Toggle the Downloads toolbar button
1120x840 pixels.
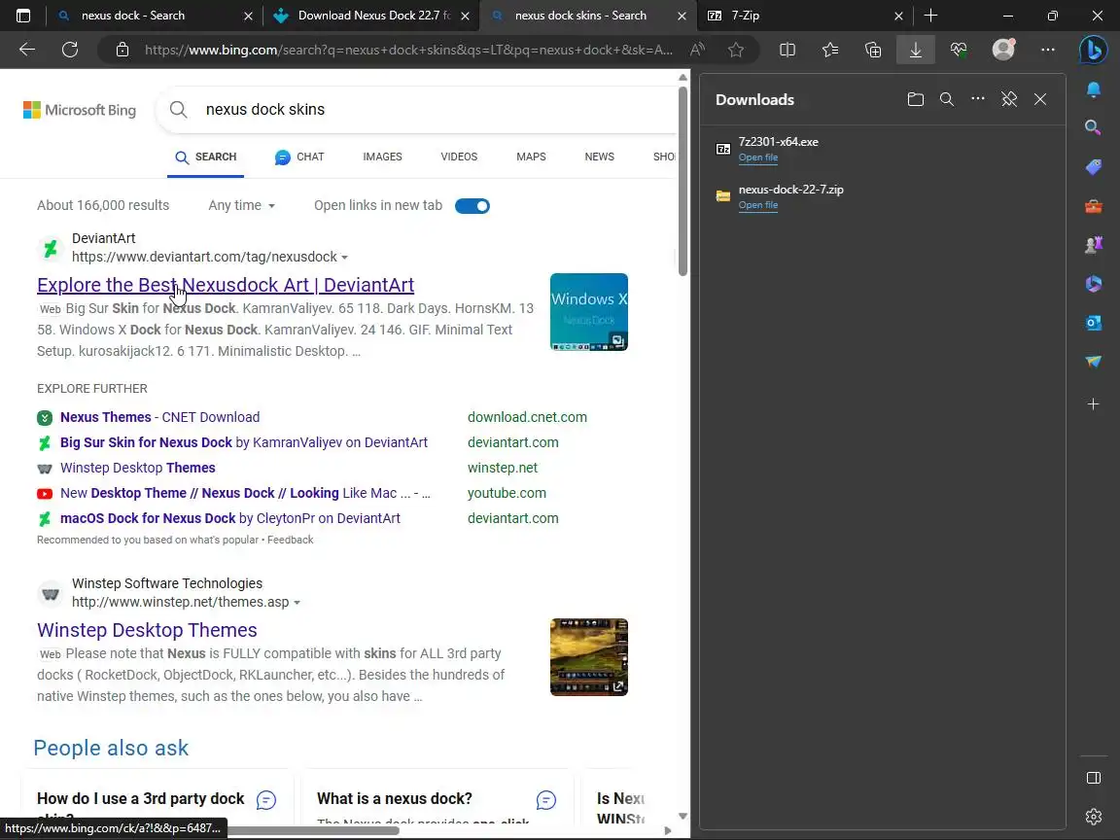click(916, 50)
